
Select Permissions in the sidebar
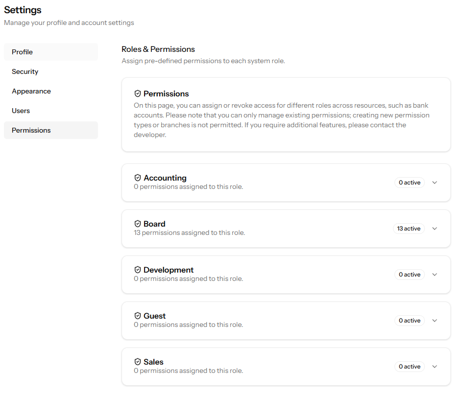coord(51,130)
